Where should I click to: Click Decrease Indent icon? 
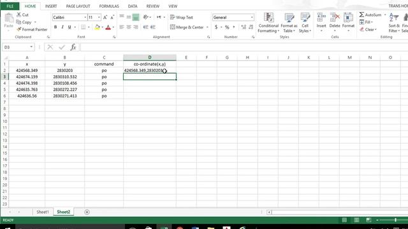click(x=146, y=27)
